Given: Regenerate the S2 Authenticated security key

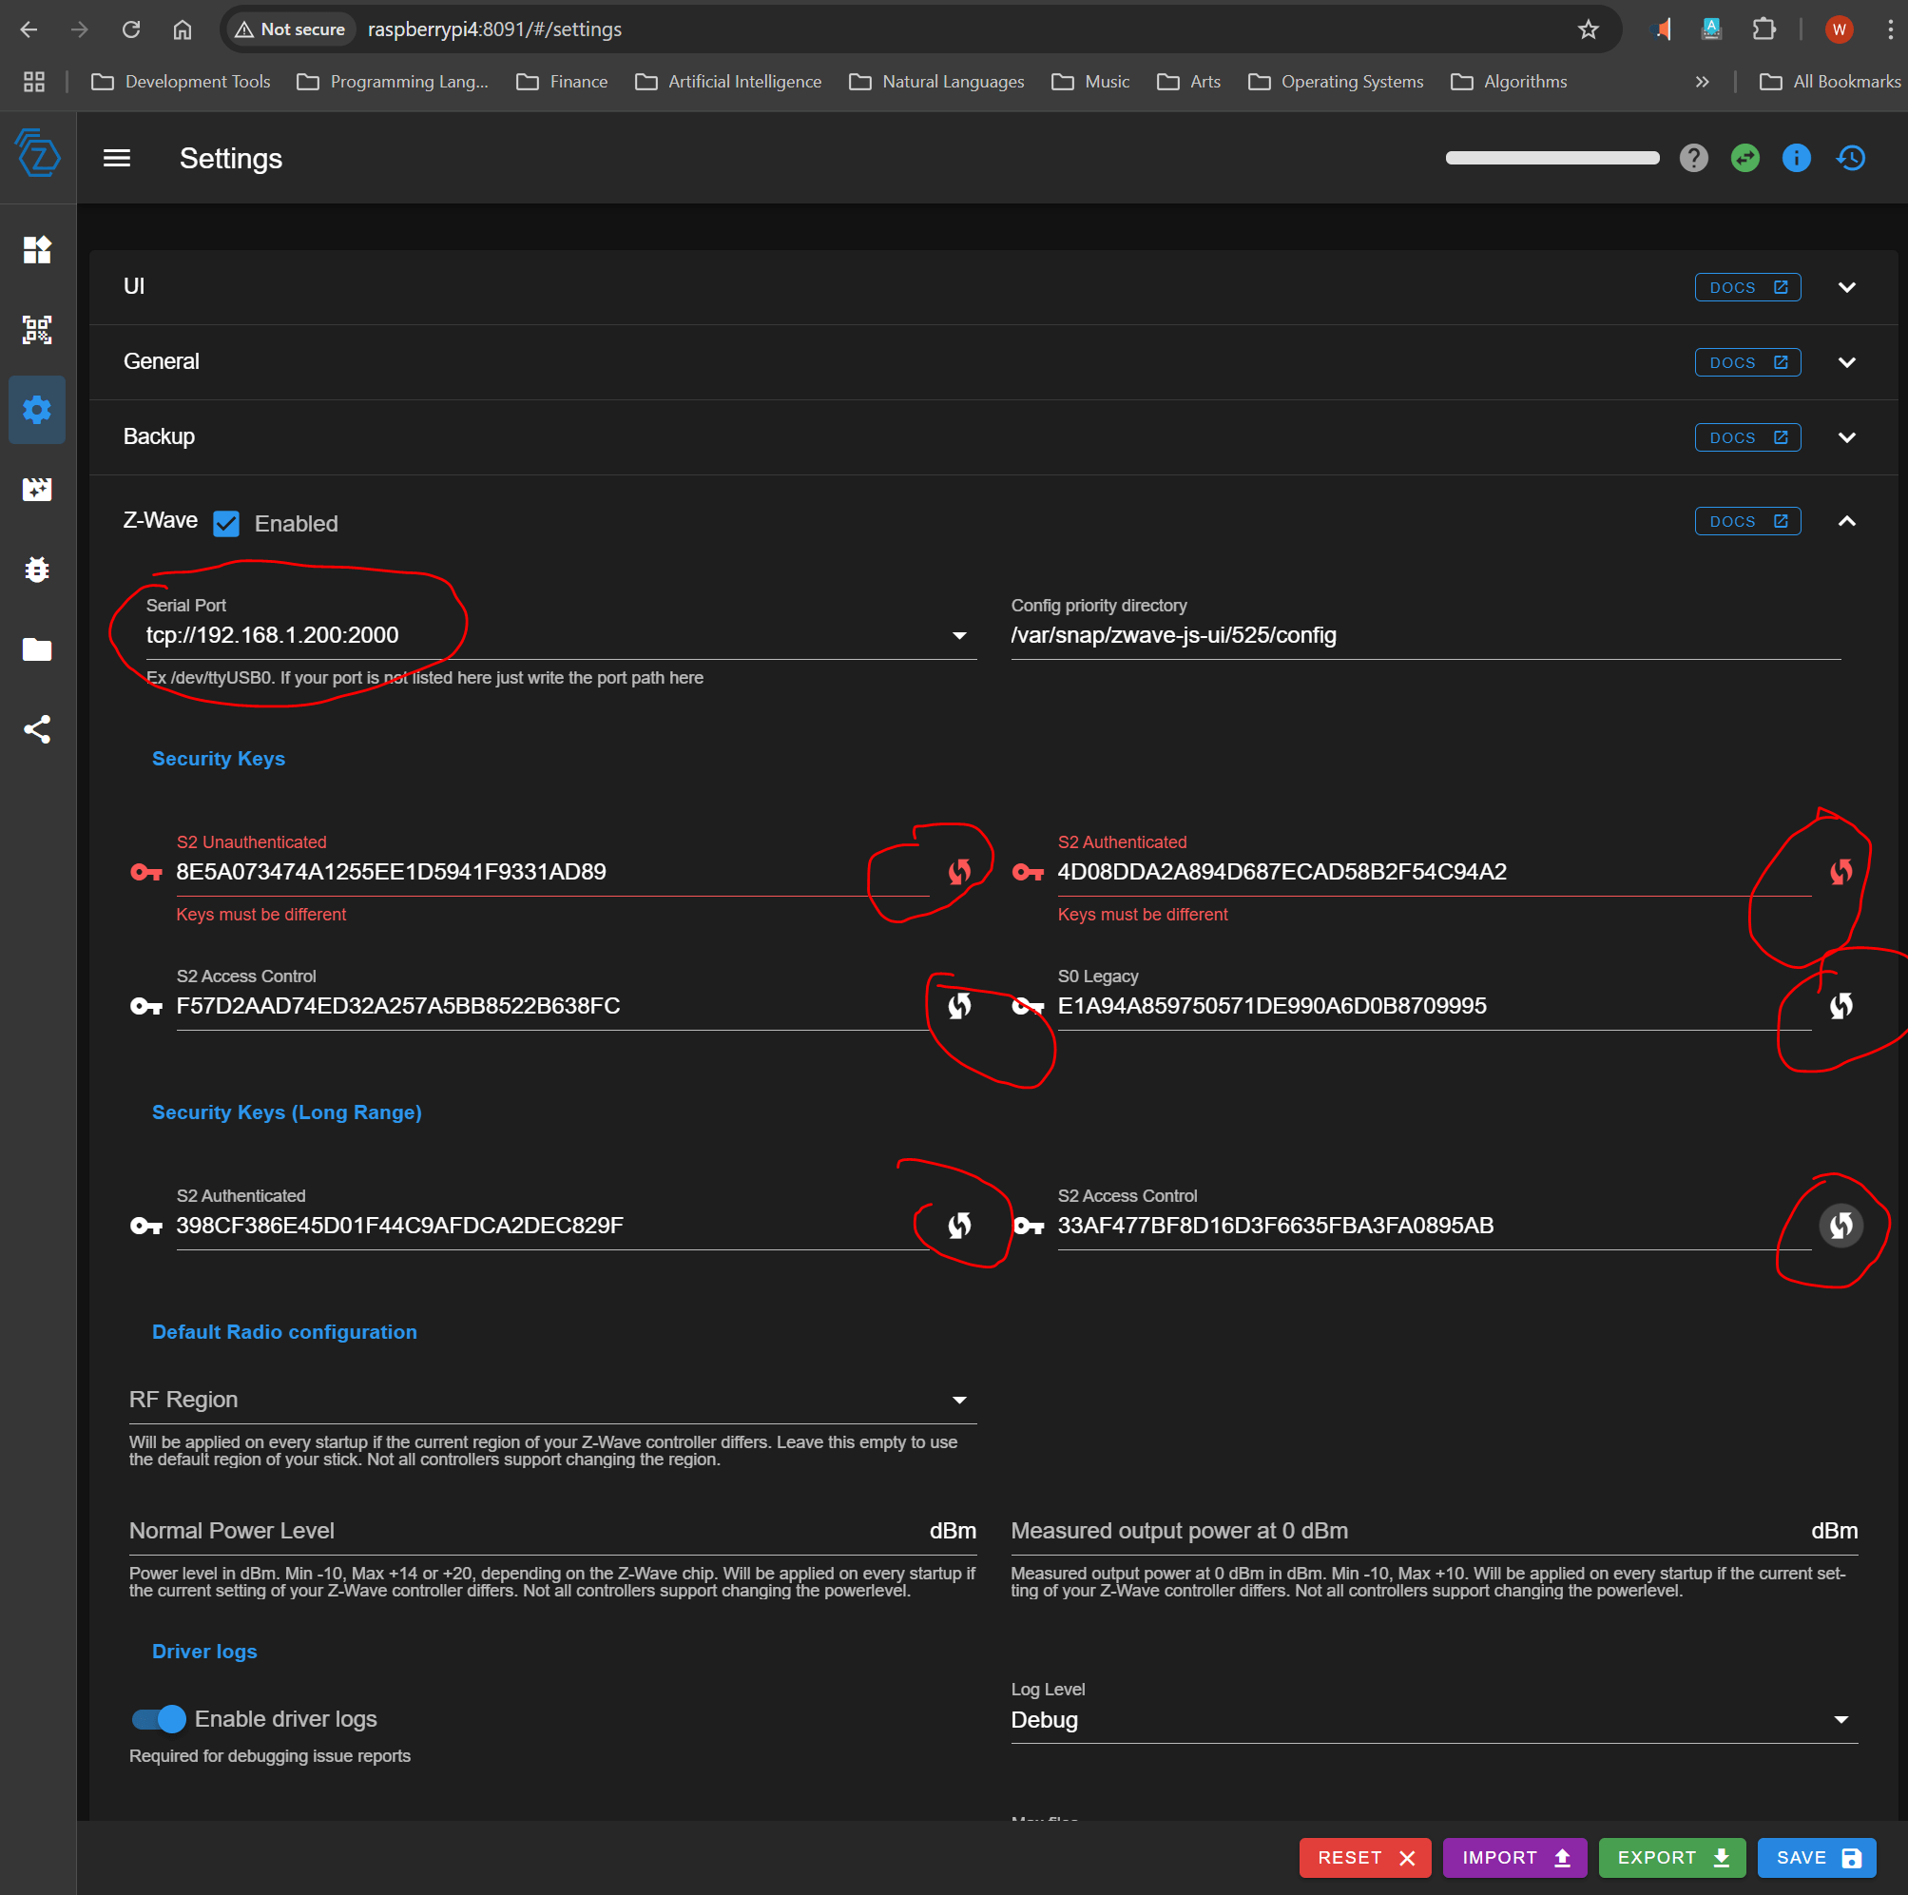Looking at the screenshot, I should (x=1841, y=872).
